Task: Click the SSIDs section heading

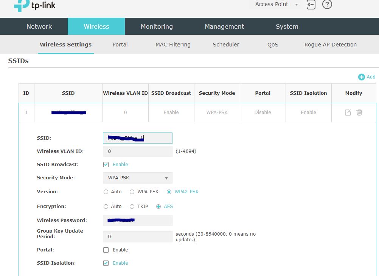Action: coord(19,61)
